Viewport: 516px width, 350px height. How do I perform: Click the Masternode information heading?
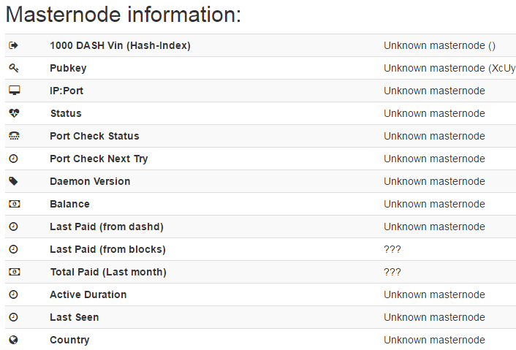(124, 15)
